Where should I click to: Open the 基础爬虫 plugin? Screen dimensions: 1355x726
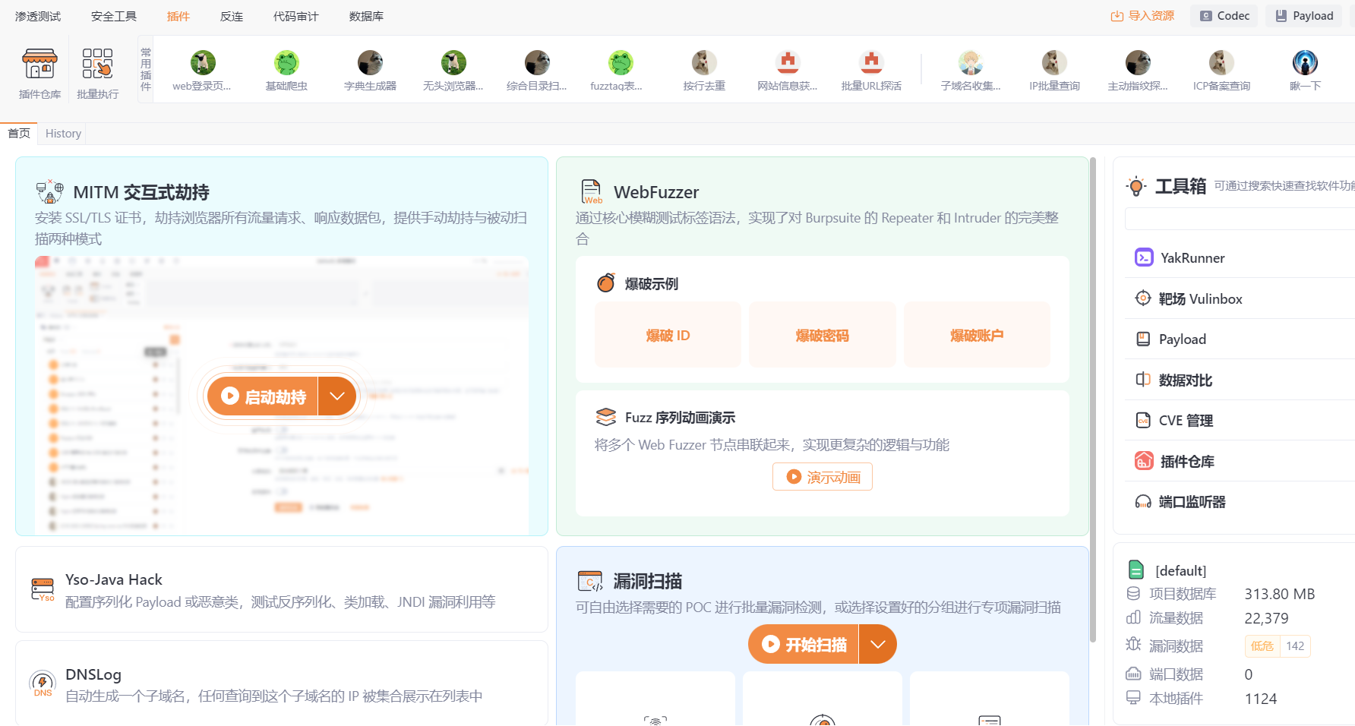click(x=286, y=70)
